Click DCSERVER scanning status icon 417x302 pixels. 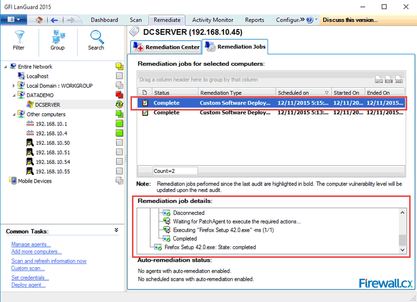[x=119, y=105]
